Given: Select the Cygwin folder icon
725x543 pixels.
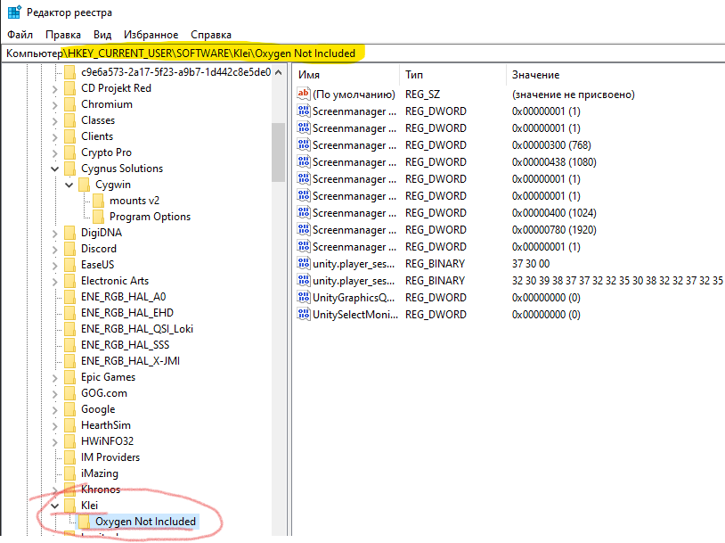Looking at the screenshot, I should coord(84,185).
